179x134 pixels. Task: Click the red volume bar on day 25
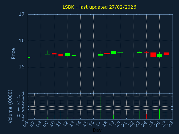(153, 115)
